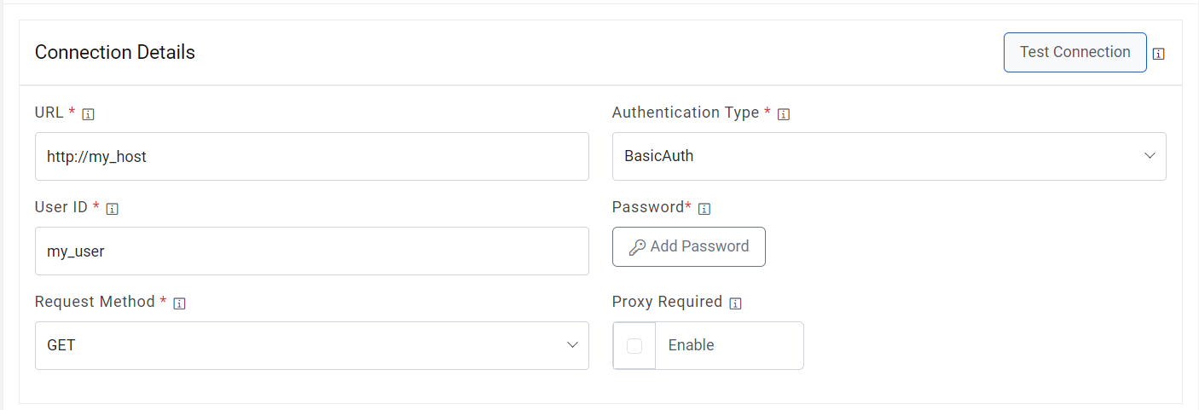The width and height of the screenshot is (1199, 410).
Task: Click info icon beside Test Connection button
Action: [x=1159, y=54]
